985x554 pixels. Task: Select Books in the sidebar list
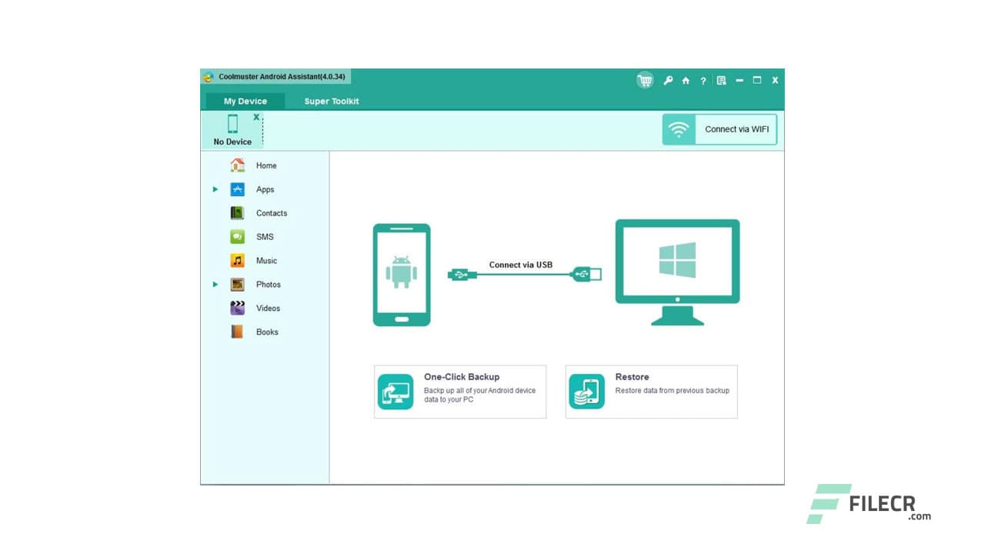(x=266, y=332)
